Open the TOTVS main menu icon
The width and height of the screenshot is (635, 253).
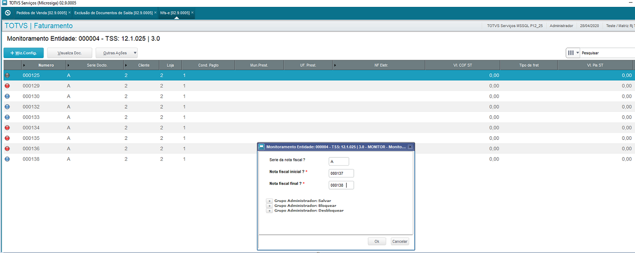(7, 13)
